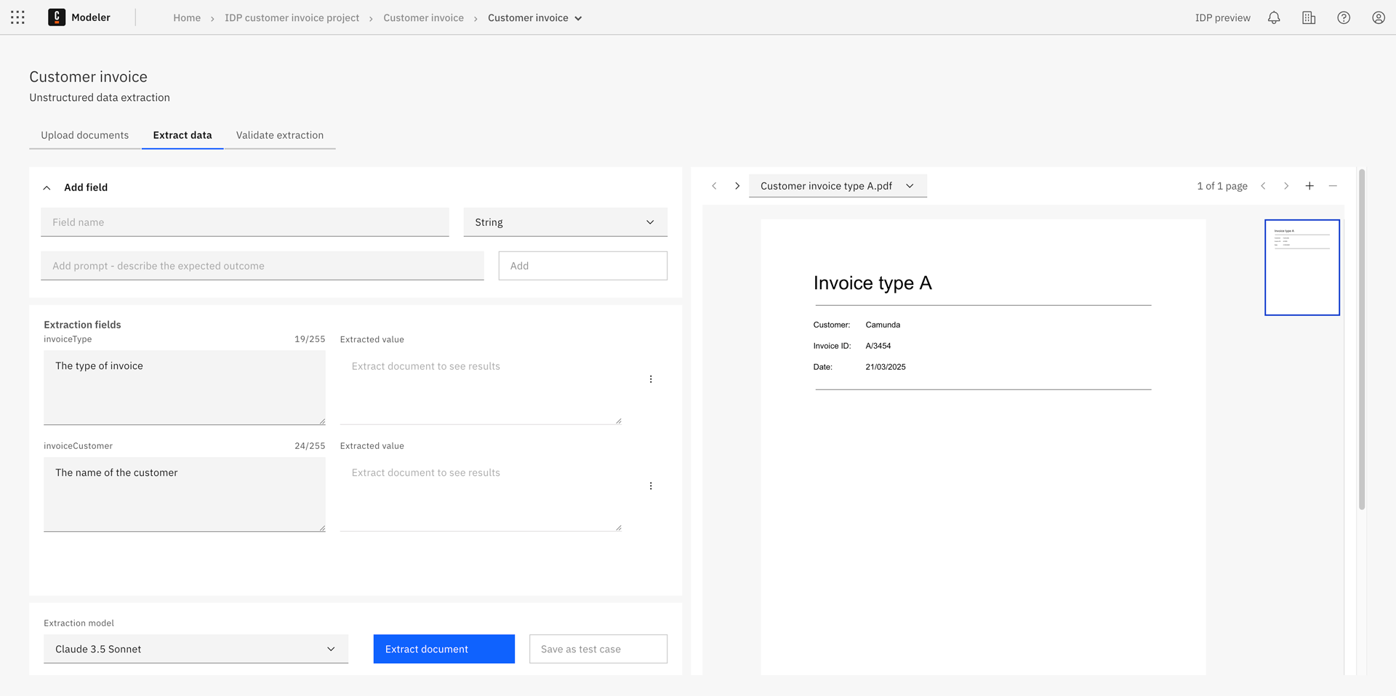Open the invoiceCustomer field kebab menu

pos(651,485)
